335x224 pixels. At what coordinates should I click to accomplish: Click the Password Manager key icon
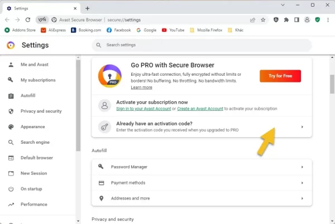click(101, 167)
